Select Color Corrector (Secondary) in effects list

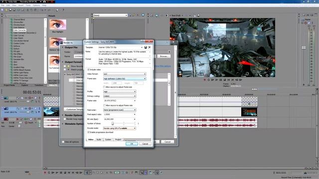coord(24,33)
